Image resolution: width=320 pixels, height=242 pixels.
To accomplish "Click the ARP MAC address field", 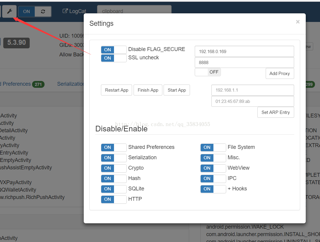I will (x=253, y=101).
